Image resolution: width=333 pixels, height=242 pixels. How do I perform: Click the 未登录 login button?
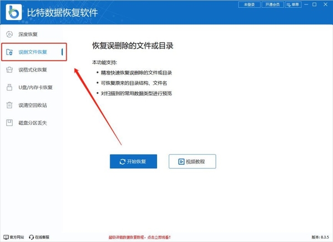pyautogui.click(x=249, y=4)
